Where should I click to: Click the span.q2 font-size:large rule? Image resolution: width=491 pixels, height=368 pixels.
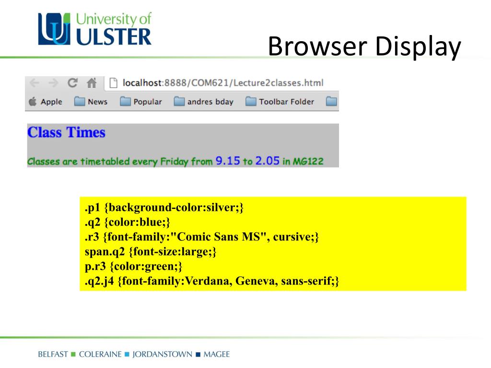pyautogui.click(x=151, y=252)
